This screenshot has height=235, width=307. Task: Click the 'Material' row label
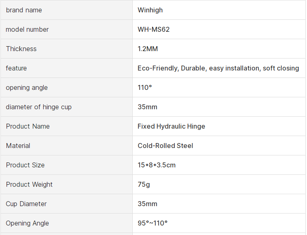18,146
